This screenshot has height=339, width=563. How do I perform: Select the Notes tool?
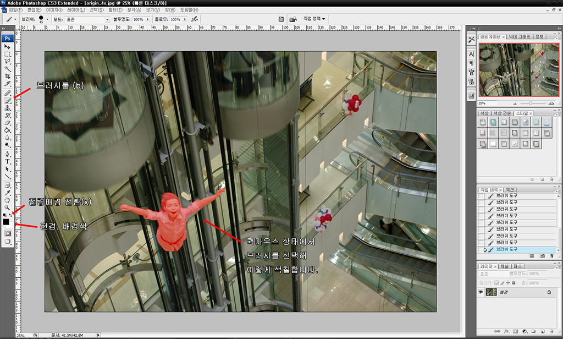coord(7,185)
